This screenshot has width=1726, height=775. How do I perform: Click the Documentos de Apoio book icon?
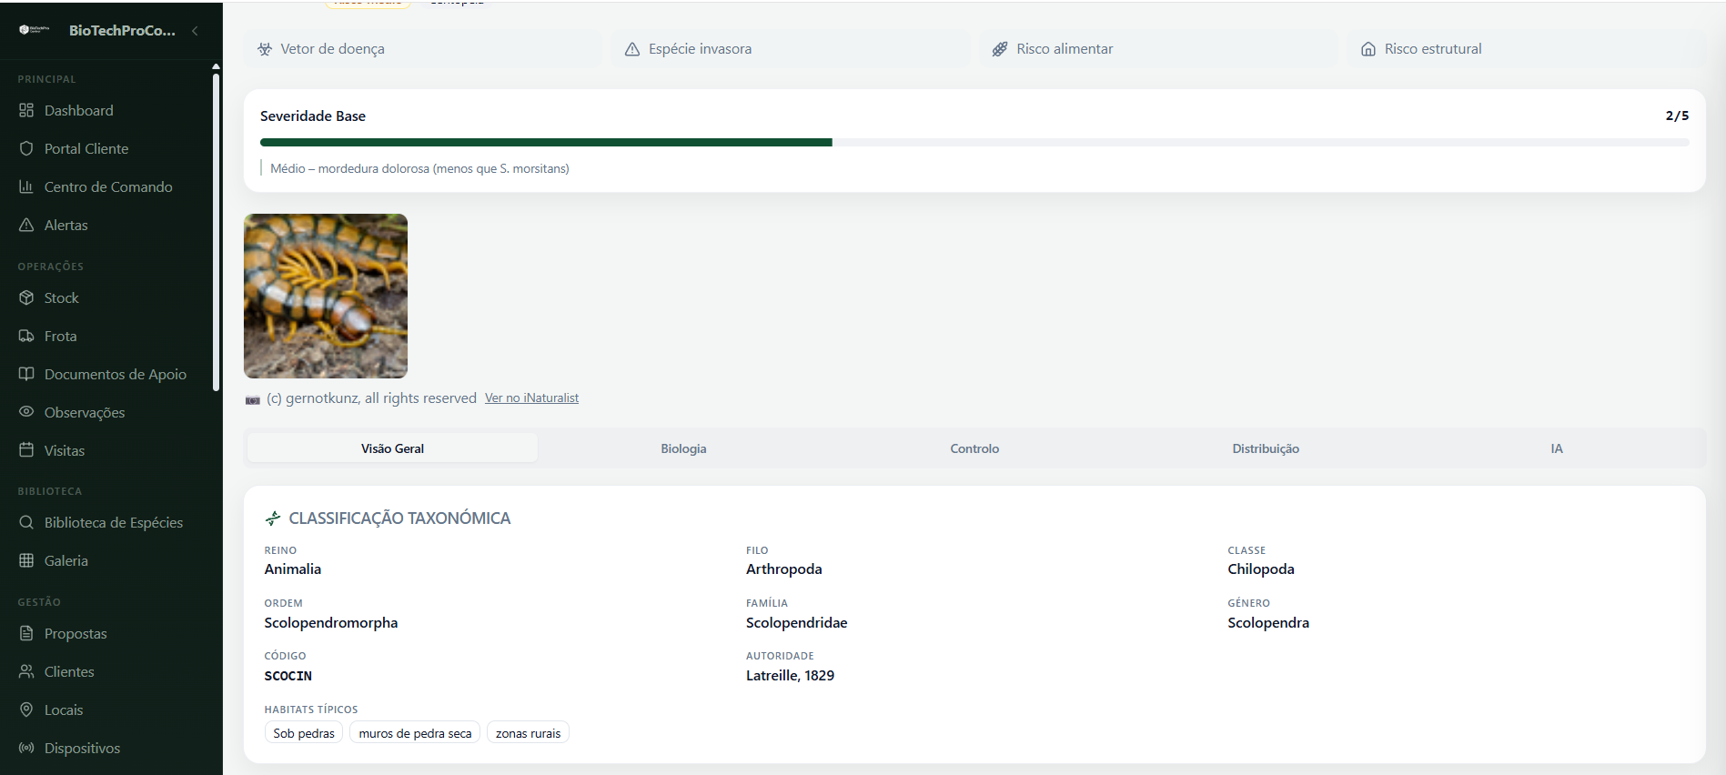(26, 374)
